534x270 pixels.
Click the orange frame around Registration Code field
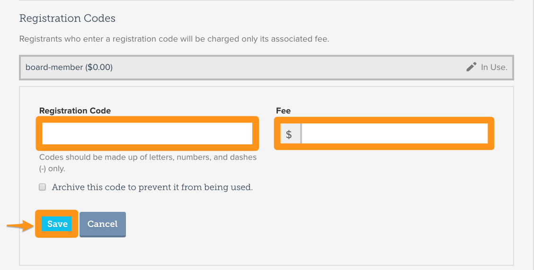pyautogui.click(x=147, y=119)
